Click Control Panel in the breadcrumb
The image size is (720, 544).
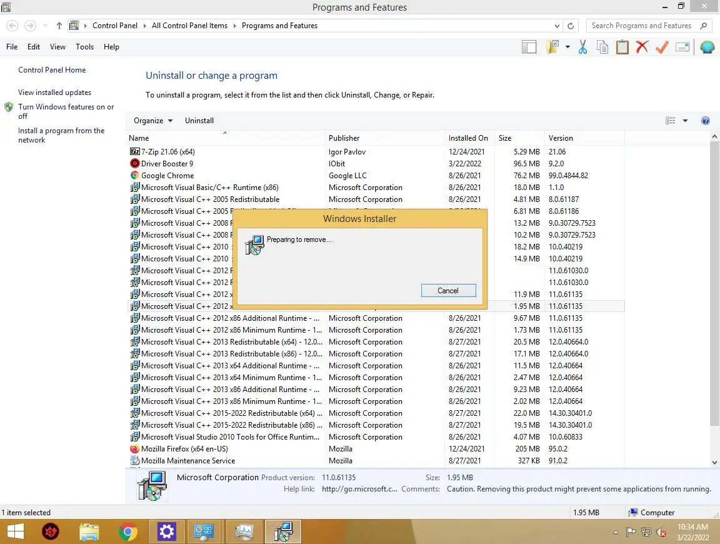[115, 26]
